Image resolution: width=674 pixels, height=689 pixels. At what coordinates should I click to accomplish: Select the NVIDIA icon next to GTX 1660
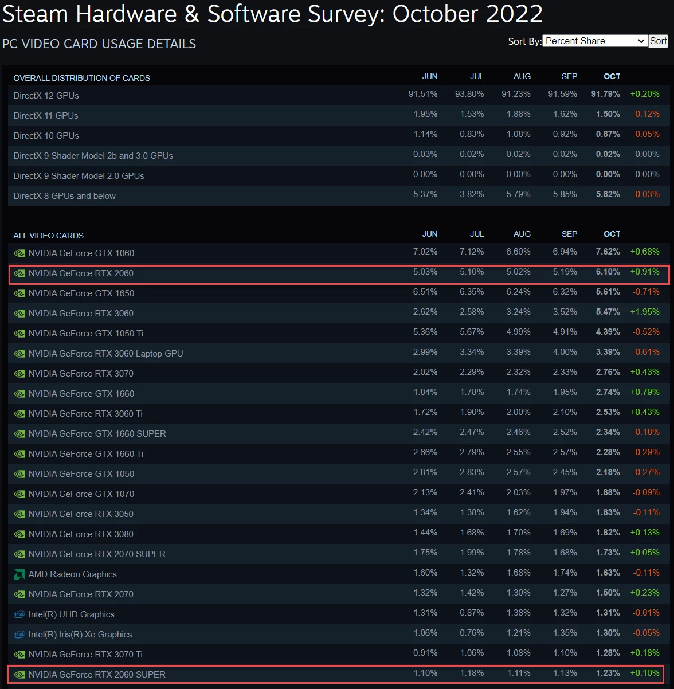19,394
